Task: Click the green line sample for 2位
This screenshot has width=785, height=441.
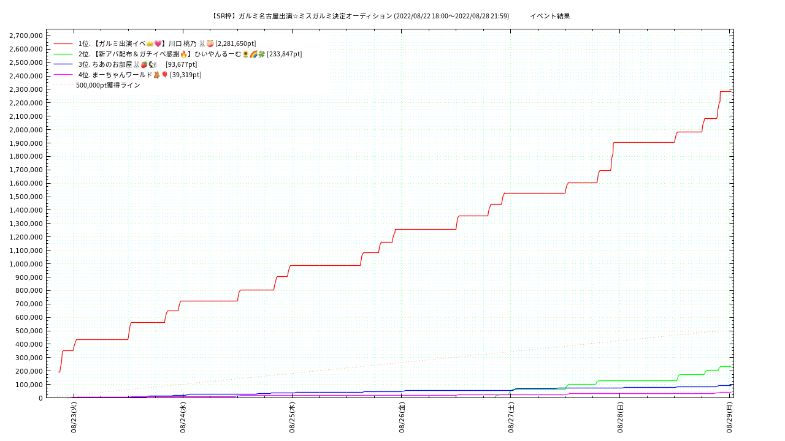Action: coord(63,54)
